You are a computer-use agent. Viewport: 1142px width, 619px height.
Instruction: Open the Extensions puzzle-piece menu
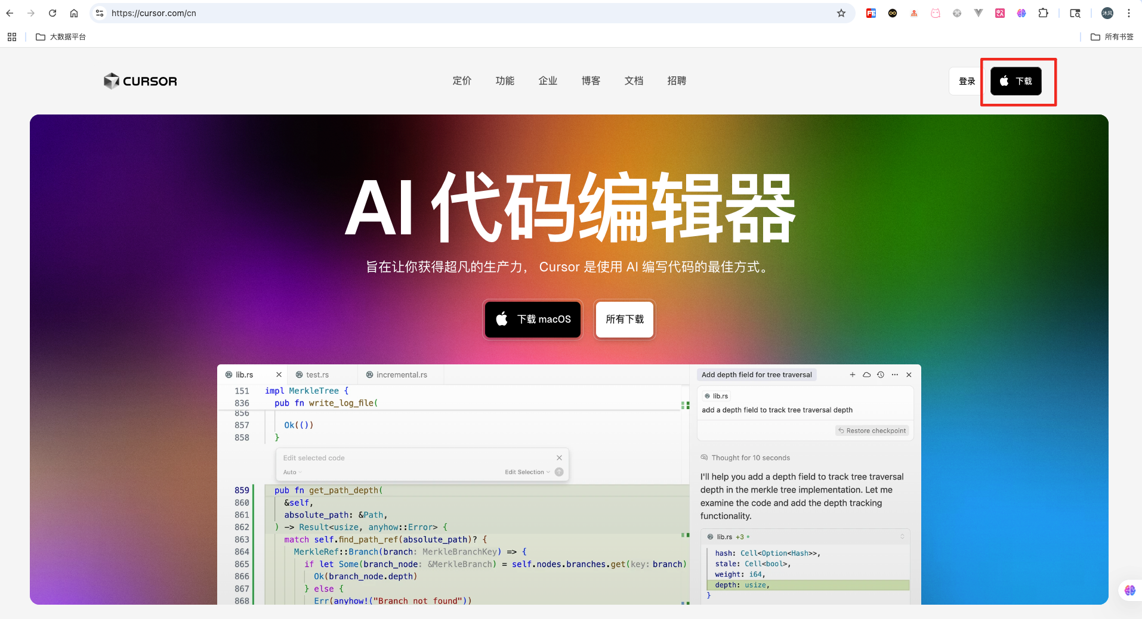pyautogui.click(x=1043, y=13)
